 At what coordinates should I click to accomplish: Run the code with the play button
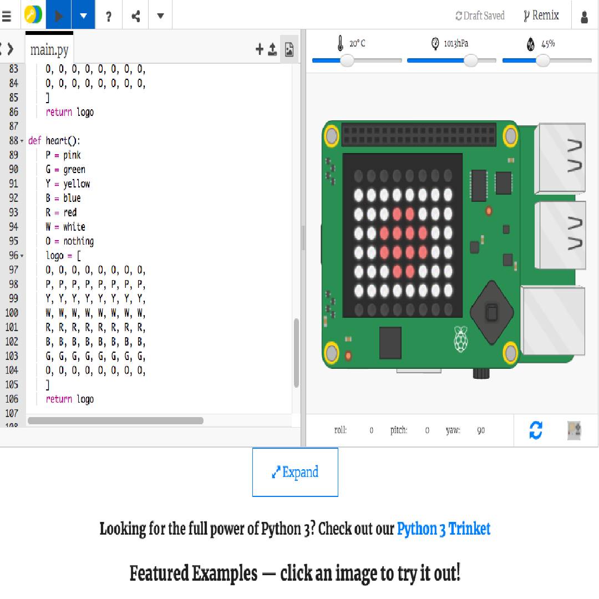coord(58,16)
